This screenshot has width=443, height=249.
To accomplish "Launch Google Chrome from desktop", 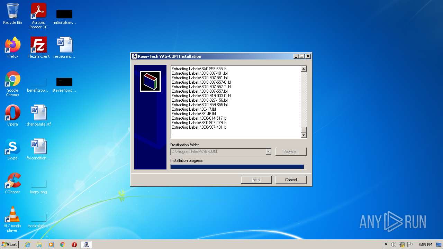I will tap(12, 84).
